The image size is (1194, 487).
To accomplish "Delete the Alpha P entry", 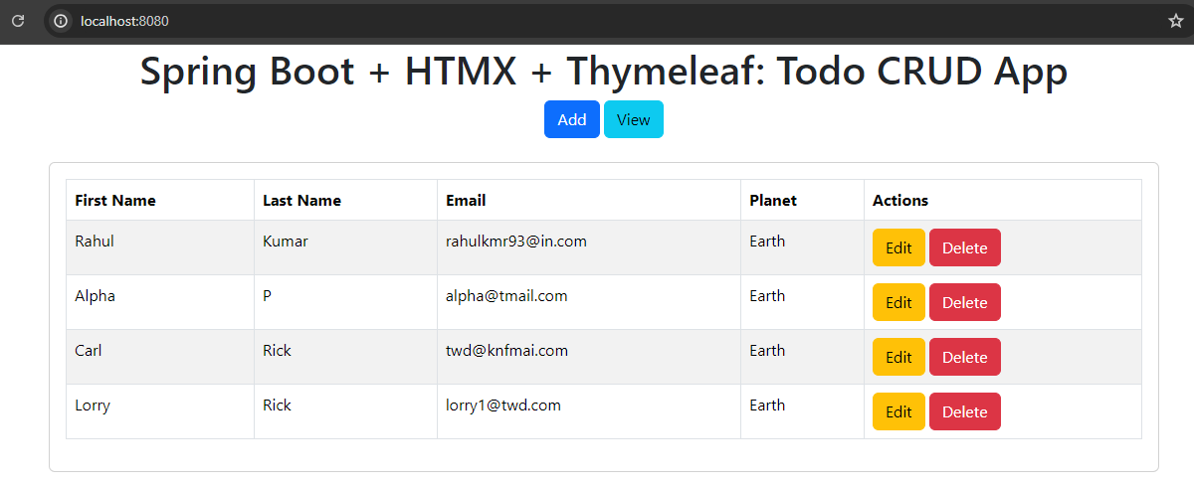I will (x=964, y=302).
